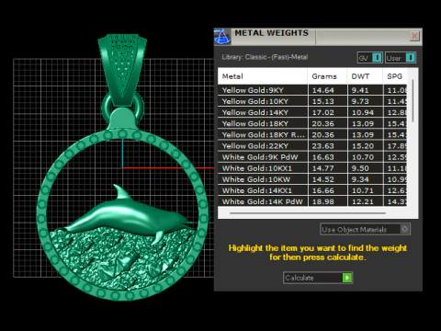Click the vertical scrollbar of metal list

413,100
